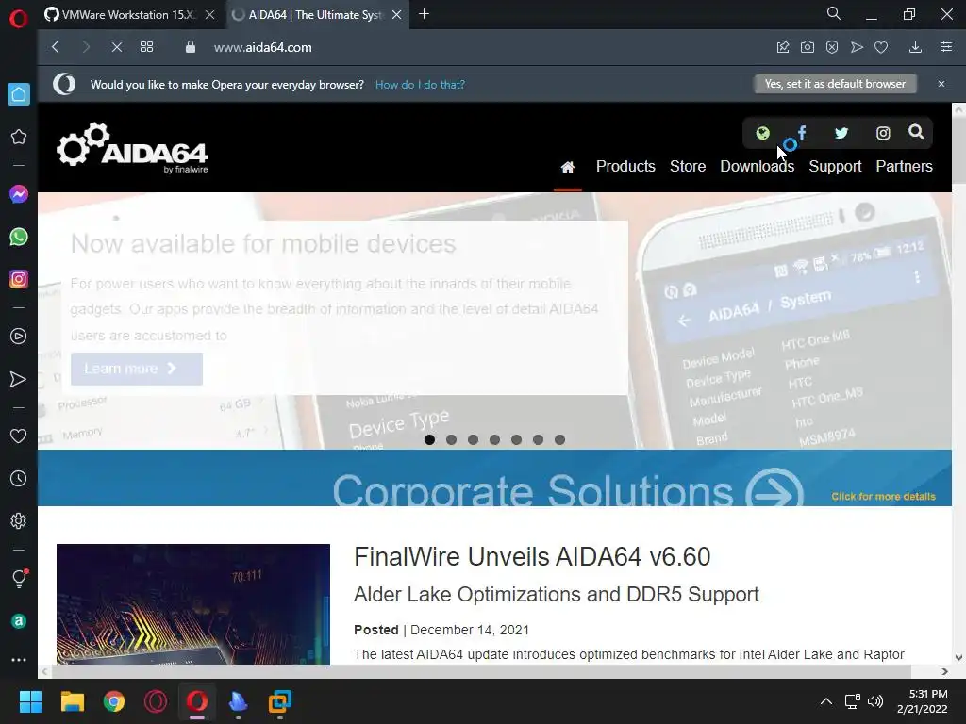966x724 pixels.
Task: Open Instagram in the Opera sidebar
Action: [x=19, y=279]
